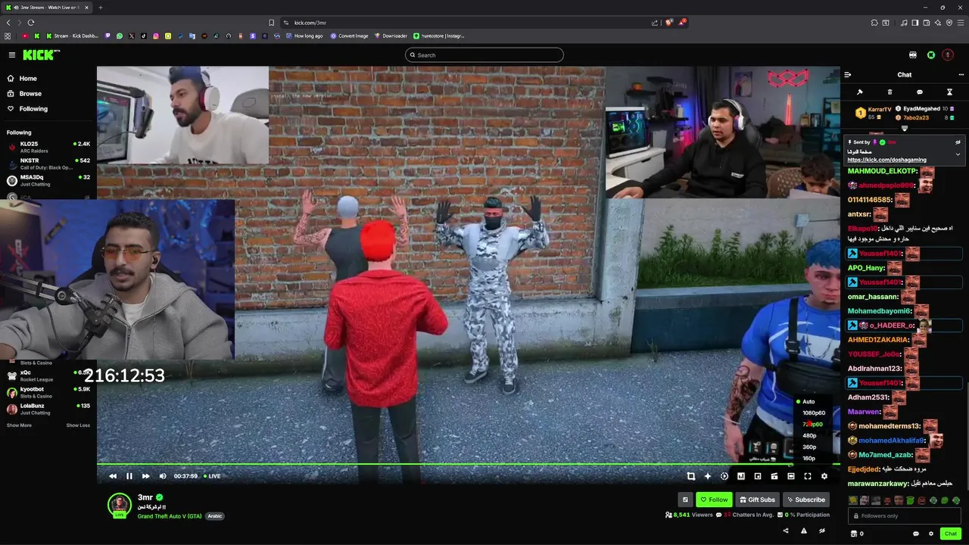The image size is (969, 545).
Task: Reload the page in the browser toolbar
Action: tap(31, 23)
